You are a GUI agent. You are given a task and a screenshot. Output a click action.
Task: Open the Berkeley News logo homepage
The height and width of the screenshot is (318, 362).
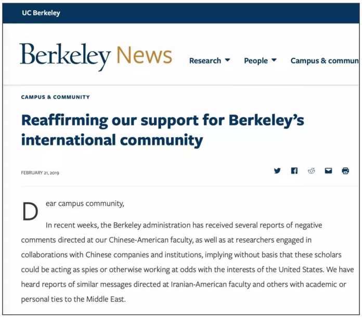click(96, 56)
